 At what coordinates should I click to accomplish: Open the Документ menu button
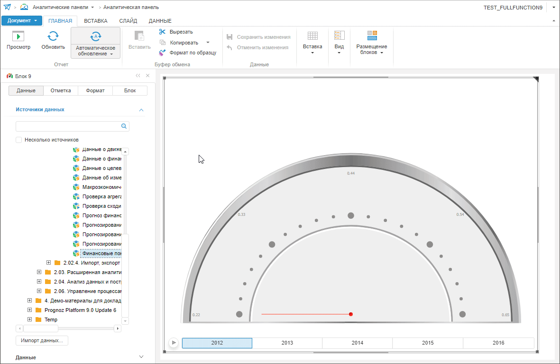point(22,21)
